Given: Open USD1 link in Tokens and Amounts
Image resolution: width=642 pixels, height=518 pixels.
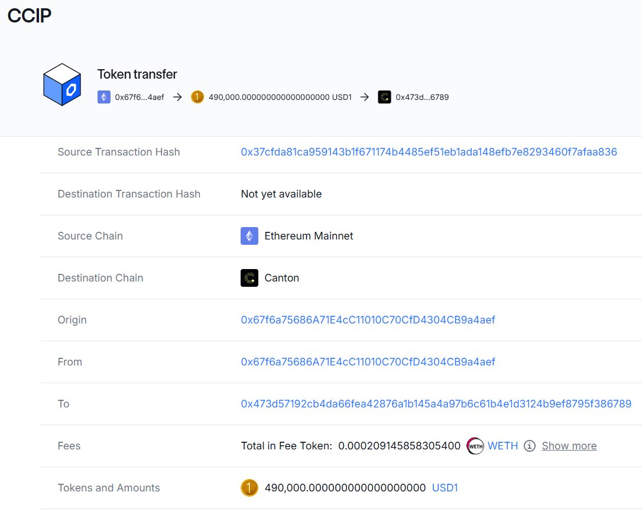Looking at the screenshot, I should (x=445, y=488).
